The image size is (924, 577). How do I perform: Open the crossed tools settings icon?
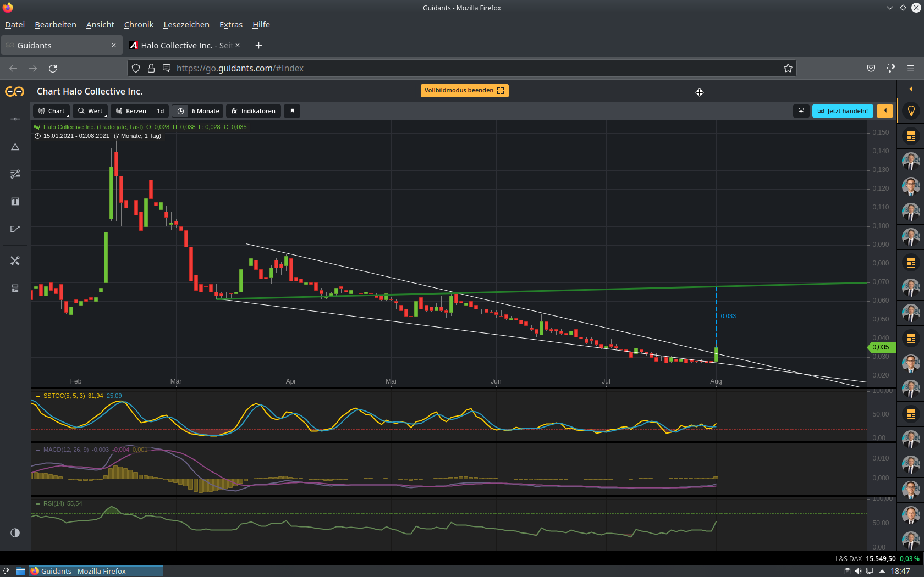click(x=15, y=261)
